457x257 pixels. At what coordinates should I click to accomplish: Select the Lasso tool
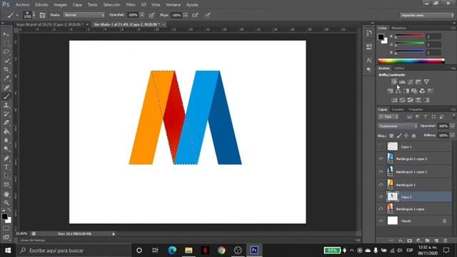pos(6,52)
